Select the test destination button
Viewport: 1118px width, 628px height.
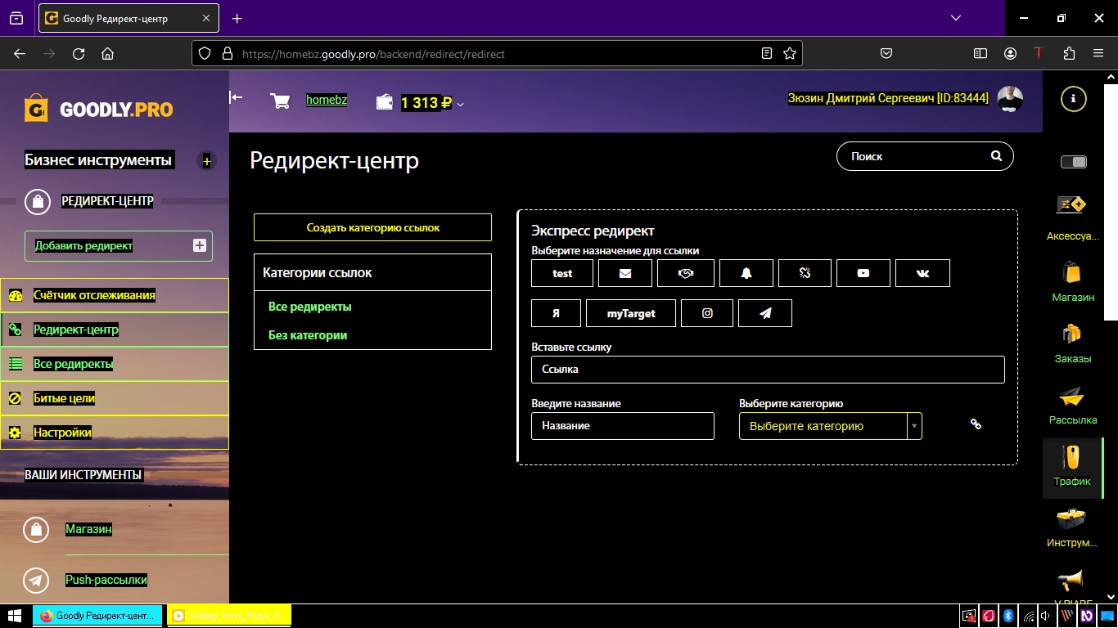click(x=562, y=273)
